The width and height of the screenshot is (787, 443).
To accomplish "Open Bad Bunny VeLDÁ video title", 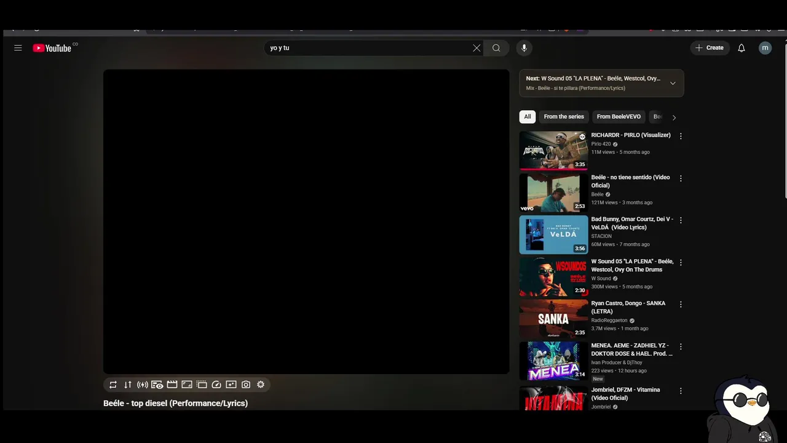I will pos(632,223).
